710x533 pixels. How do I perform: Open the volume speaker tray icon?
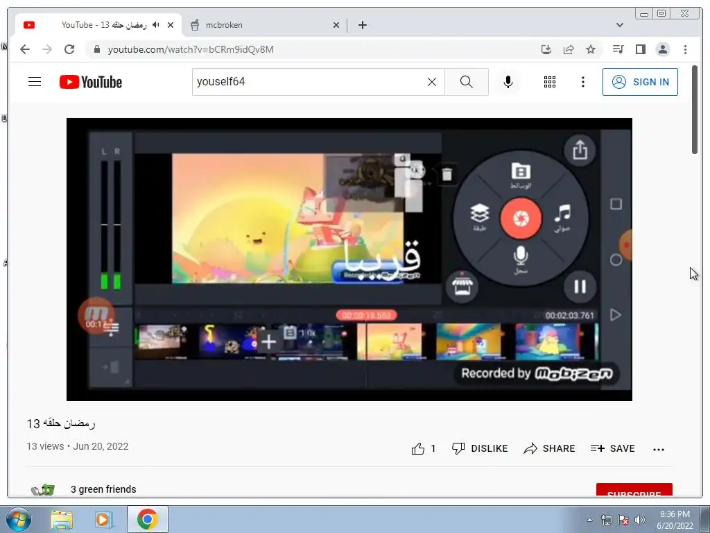(x=640, y=520)
